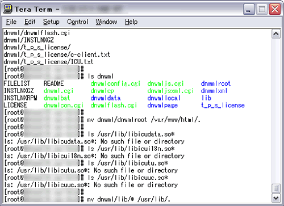Click the scrollbar up arrow

[276, 34]
